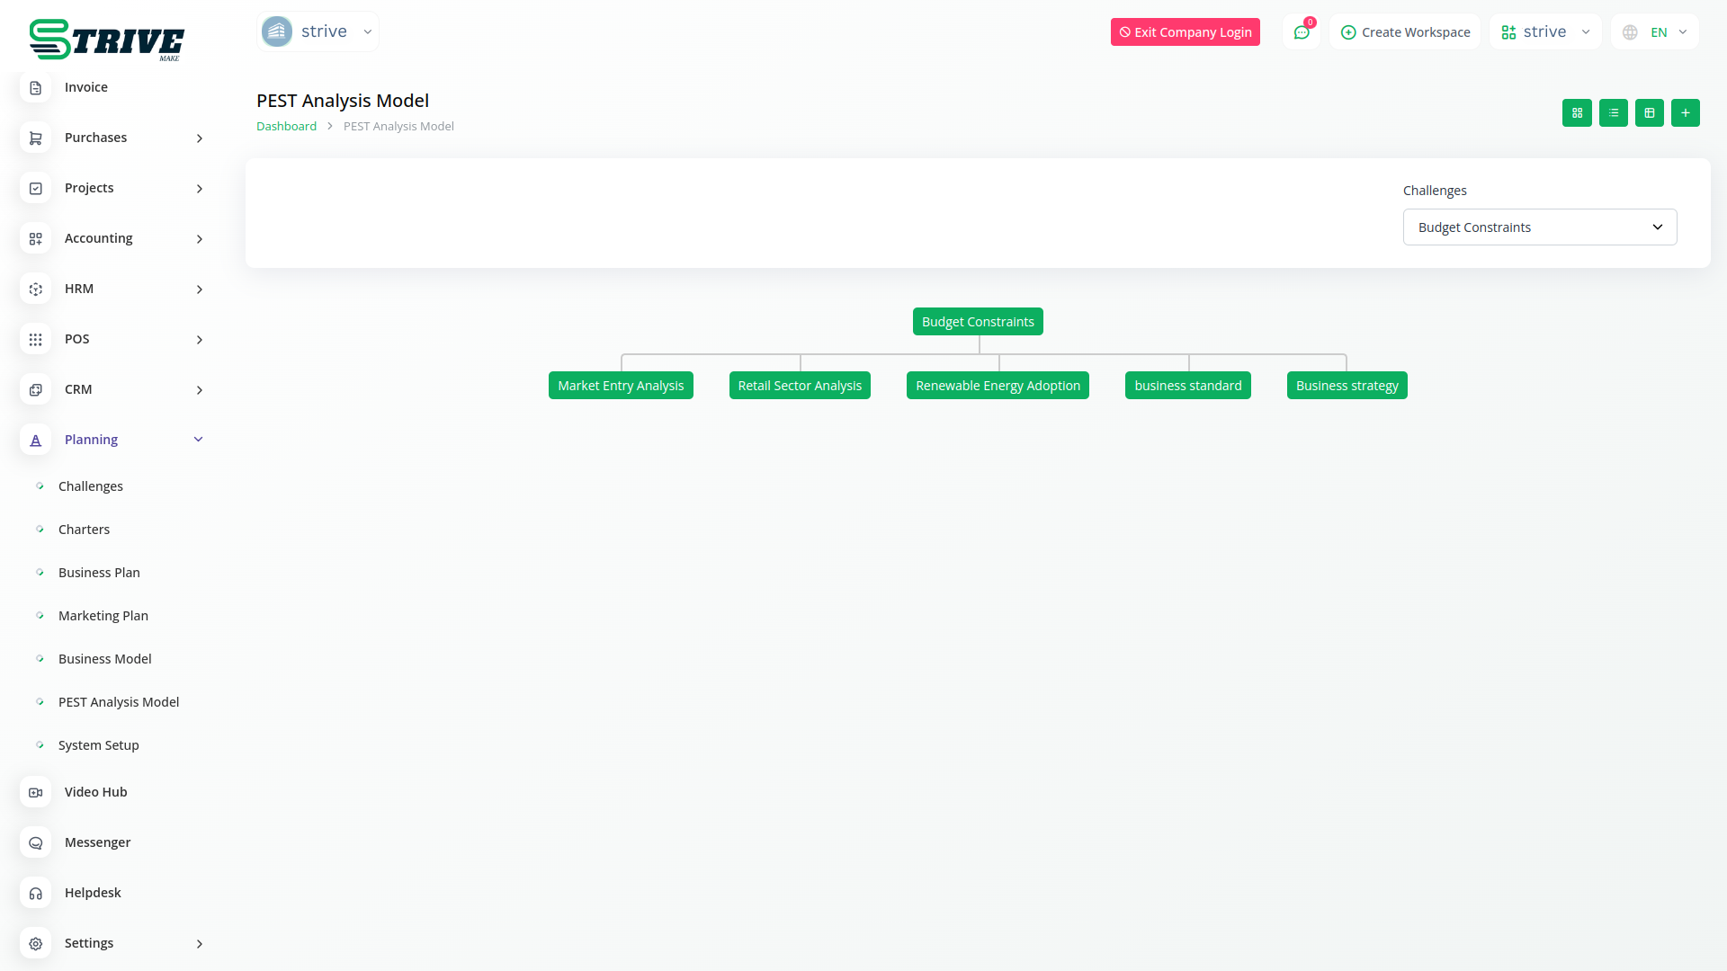Follow the Dashboard breadcrumb link
This screenshot has height=971, width=1727.
pos(286,126)
